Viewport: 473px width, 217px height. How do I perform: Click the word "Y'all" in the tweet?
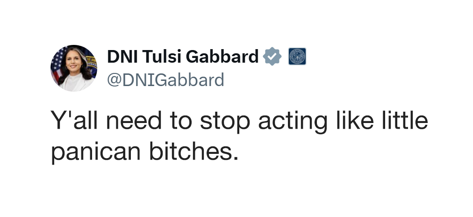[x=74, y=121]
